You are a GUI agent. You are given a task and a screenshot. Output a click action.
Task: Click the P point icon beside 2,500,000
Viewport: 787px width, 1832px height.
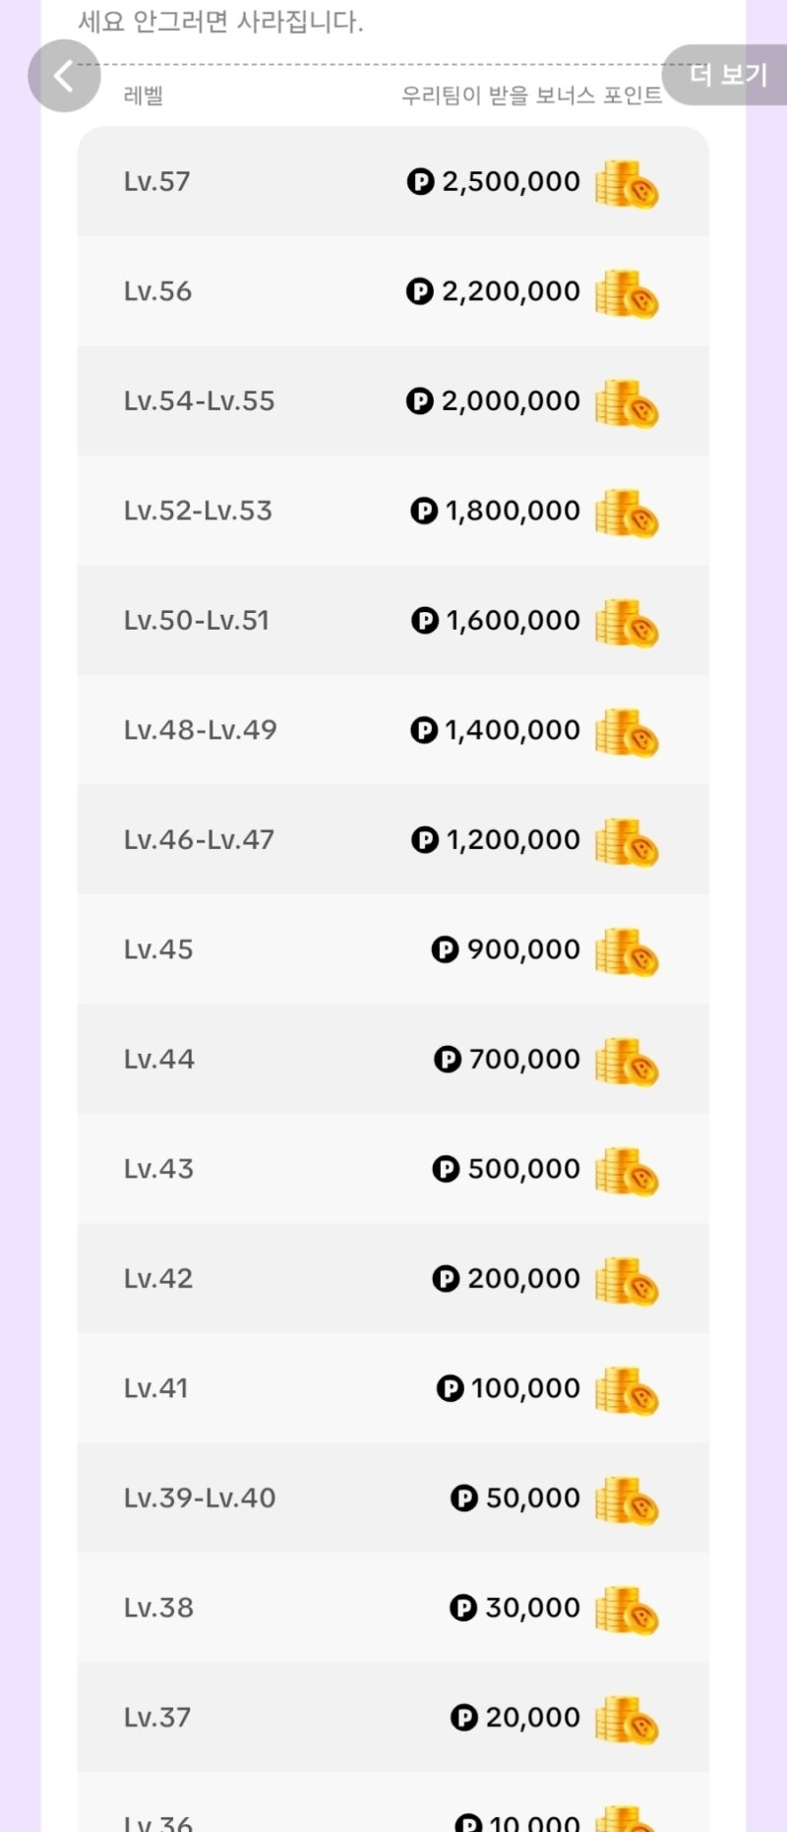click(x=420, y=181)
